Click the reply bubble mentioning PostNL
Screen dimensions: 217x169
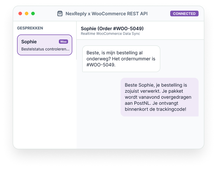160,97
